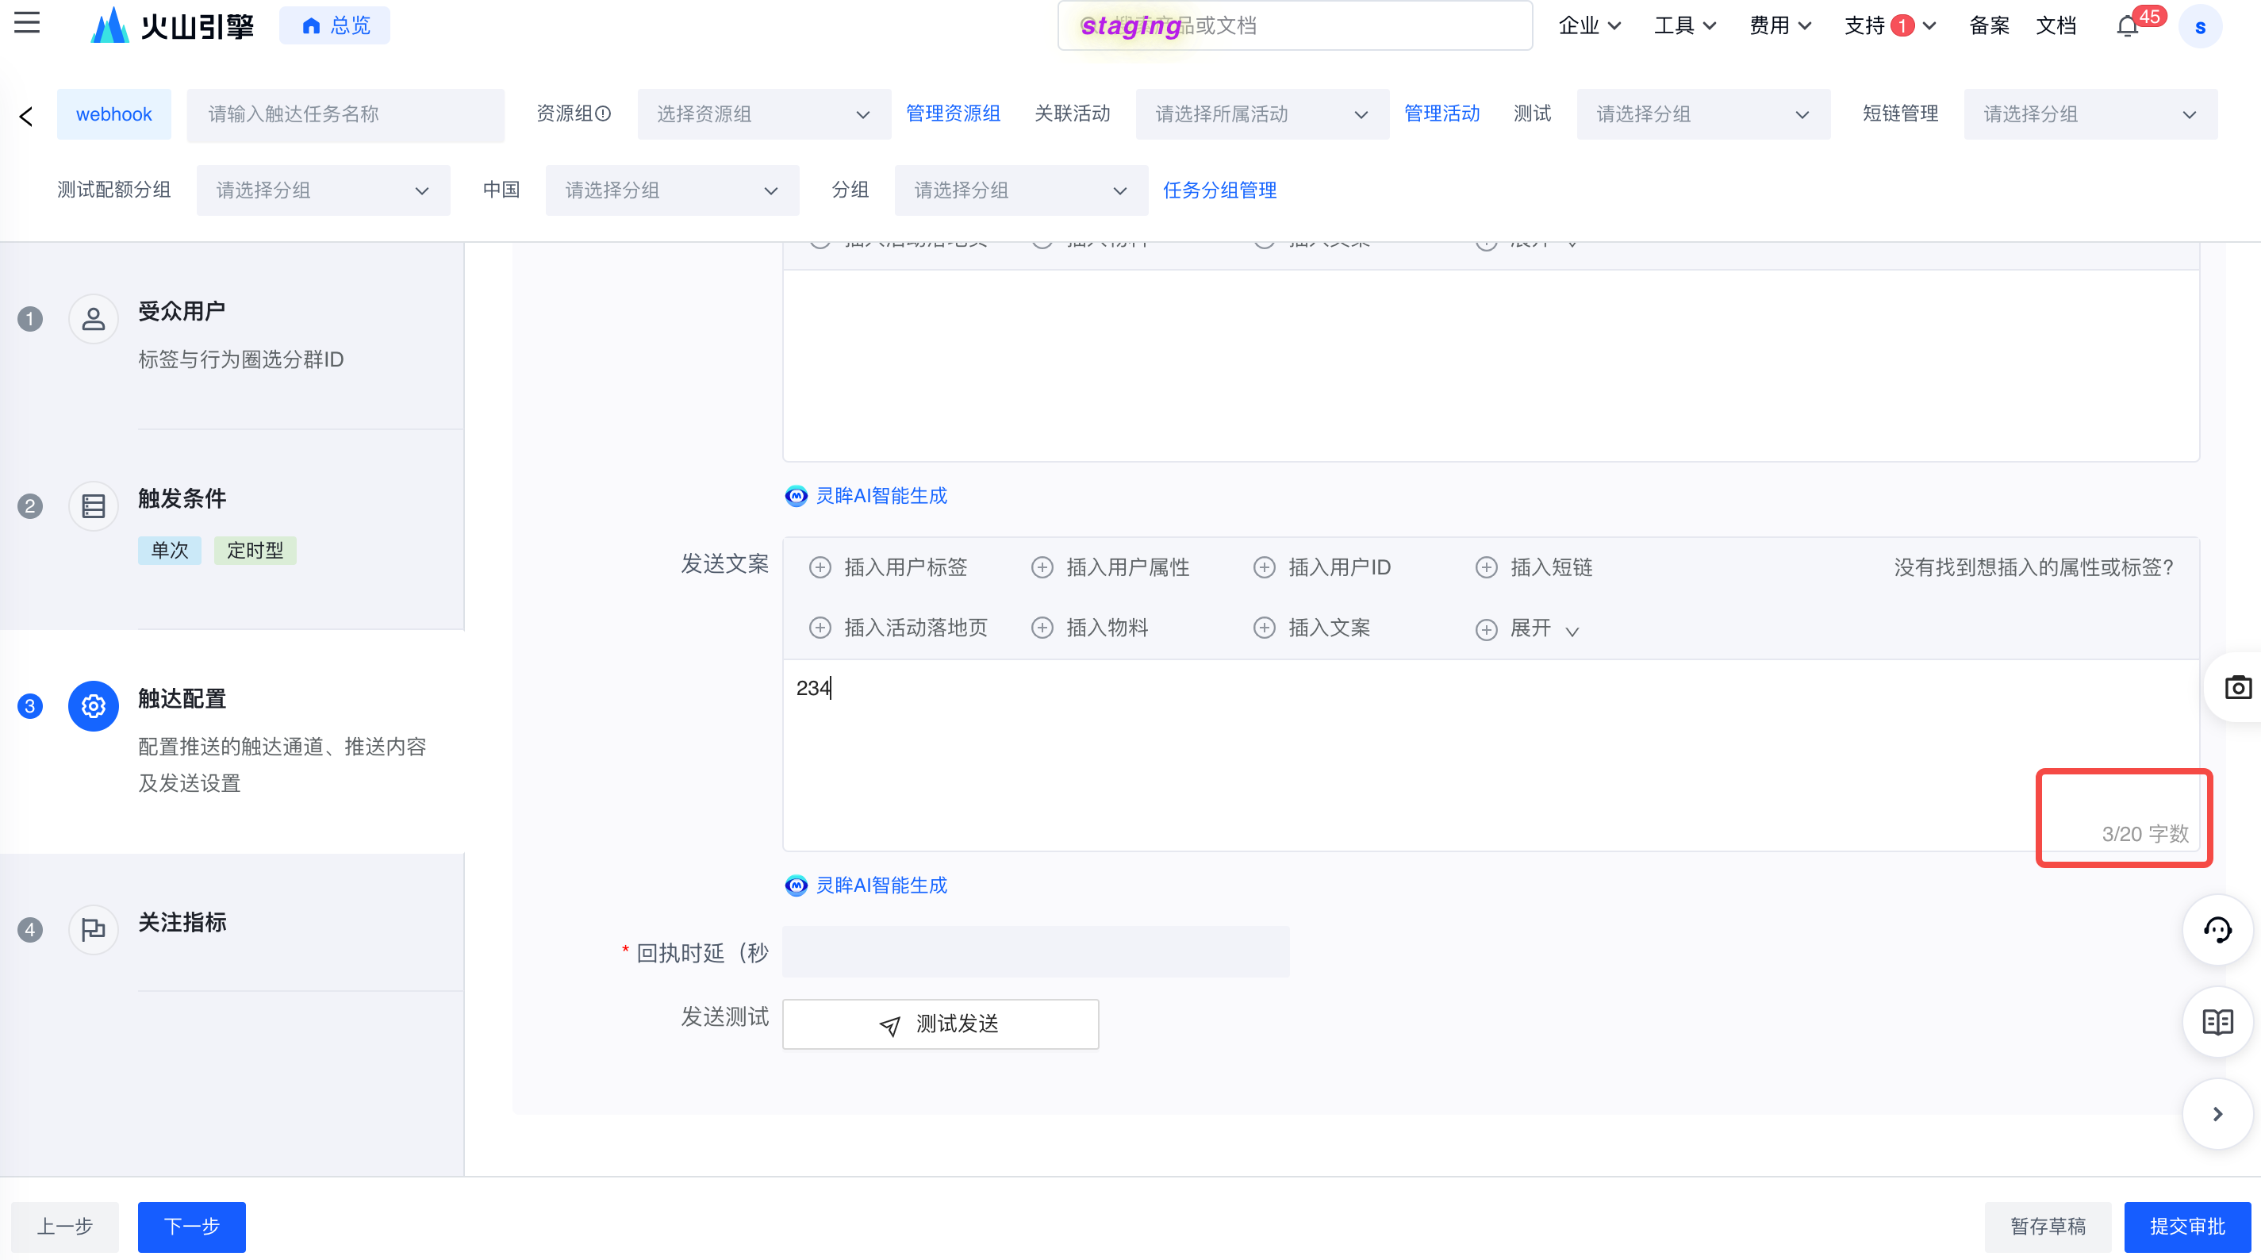Screen dimensions: 2261x1260
Task: Select the reach configuration gear icon
Action: pyautogui.click(x=94, y=706)
